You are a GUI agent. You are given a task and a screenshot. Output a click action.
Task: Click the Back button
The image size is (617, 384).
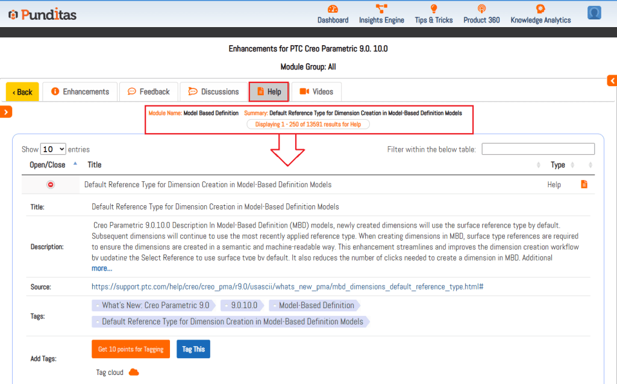click(x=22, y=92)
